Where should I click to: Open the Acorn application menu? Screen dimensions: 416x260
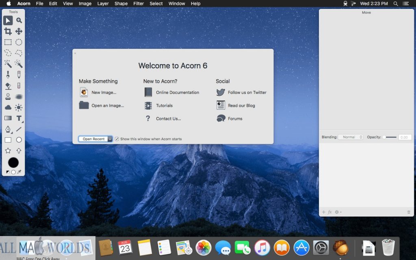tap(24, 3)
